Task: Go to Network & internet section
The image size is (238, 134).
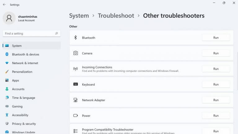Action: coord(25,63)
